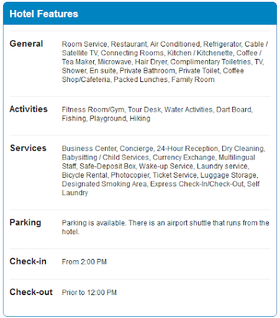This screenshot has width=280, height=318.
Task: Select the General section label
Action: click(x=26, y=43)
